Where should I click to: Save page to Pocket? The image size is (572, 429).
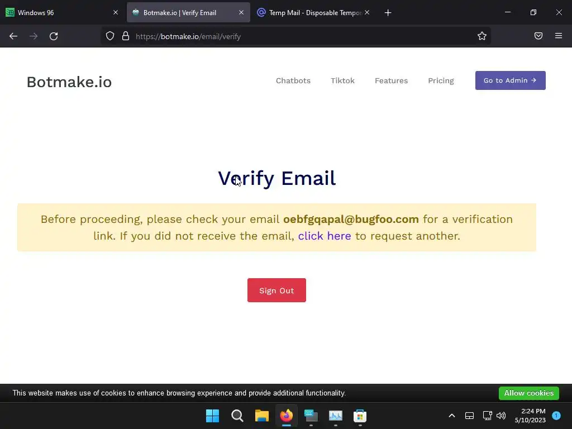[x=538, y=36]
